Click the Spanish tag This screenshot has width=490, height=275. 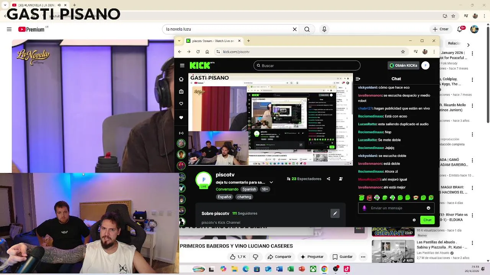tap(249, 189)
